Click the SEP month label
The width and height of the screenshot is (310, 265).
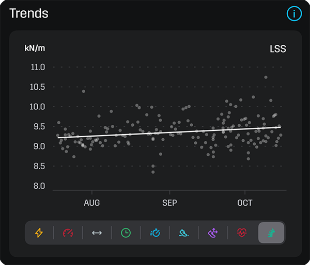169,203
